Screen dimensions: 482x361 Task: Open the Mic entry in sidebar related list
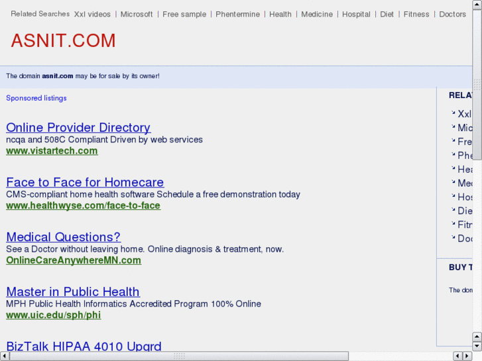coord(465,128)
